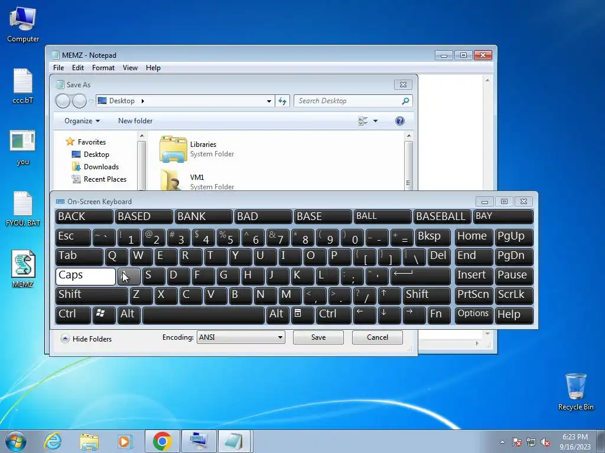Open the change view dropdown arrow

click(375, 121)
